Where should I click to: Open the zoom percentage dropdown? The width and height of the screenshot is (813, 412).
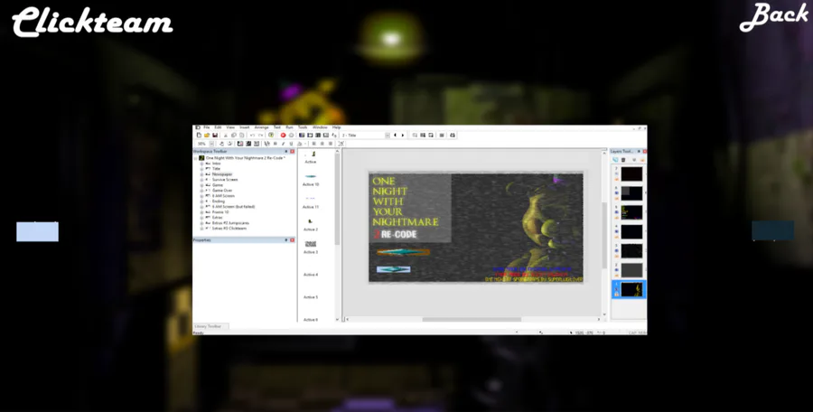pyautogui.click(x=211, y=144)
